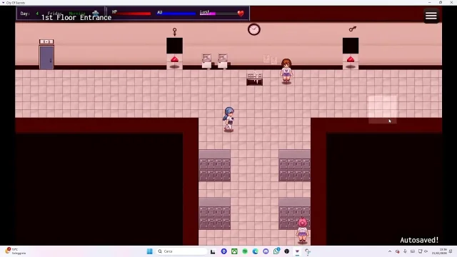Click the weather icon in the status bar

click(95, 13)
